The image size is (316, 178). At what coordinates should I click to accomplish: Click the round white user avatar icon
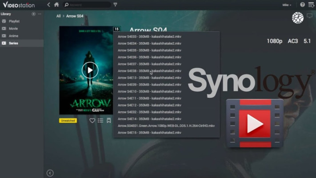pyautogui.click(x=298, y=18)
